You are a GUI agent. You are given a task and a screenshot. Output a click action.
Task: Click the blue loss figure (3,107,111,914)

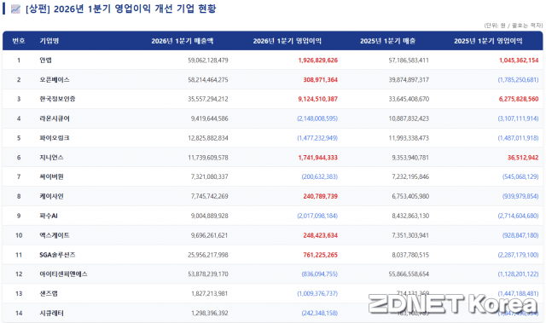[x=518, y=118]
